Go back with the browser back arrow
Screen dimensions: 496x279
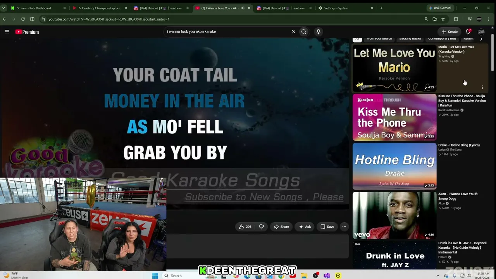pyautogui.click(x=5, y=19)
